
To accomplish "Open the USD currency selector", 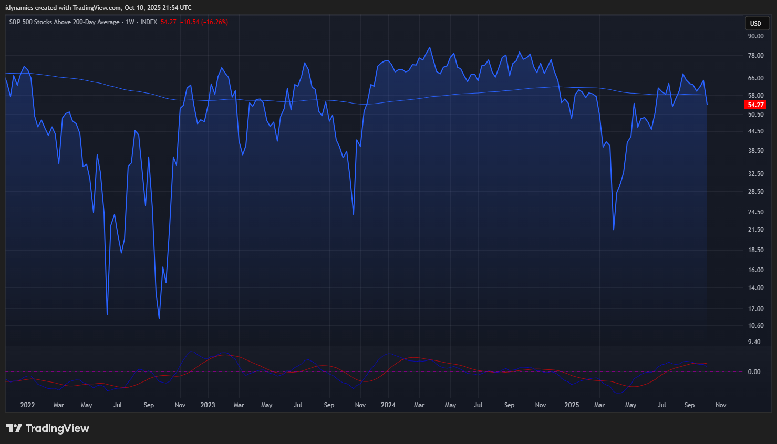I will 755,23.
